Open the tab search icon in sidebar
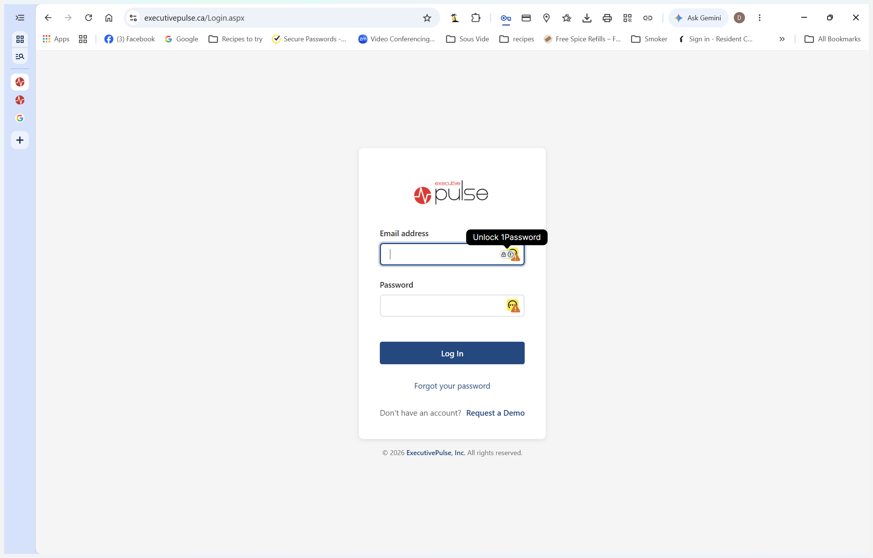 coord(20,56)
